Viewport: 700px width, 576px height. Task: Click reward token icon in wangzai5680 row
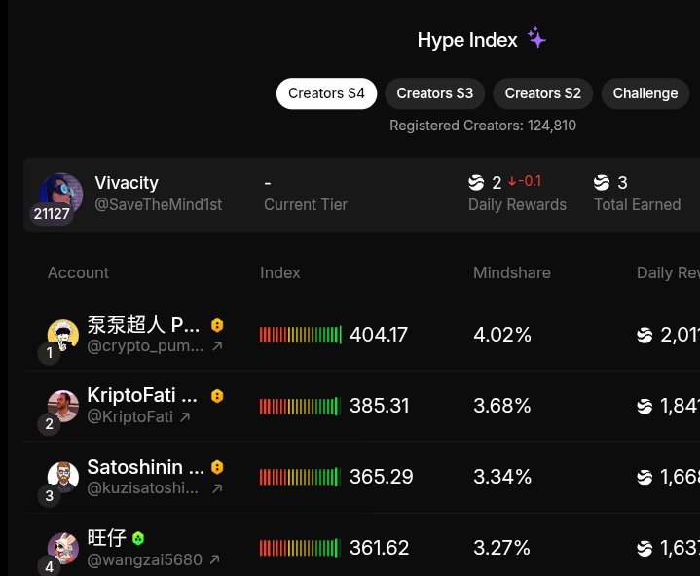tap(645, 549)
